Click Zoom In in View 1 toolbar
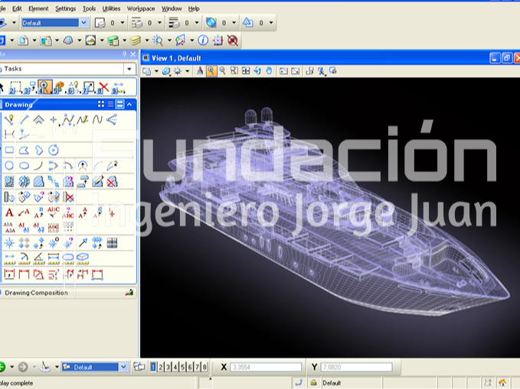This screenshot has width=520, height=389. point(211,71)
